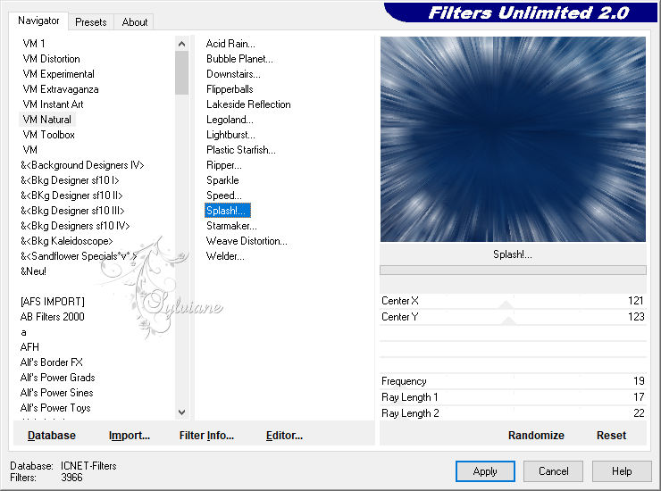The width and height of the screenshot is (661, 491).
Task: Select VM Natural category
Action: (47, 120)
